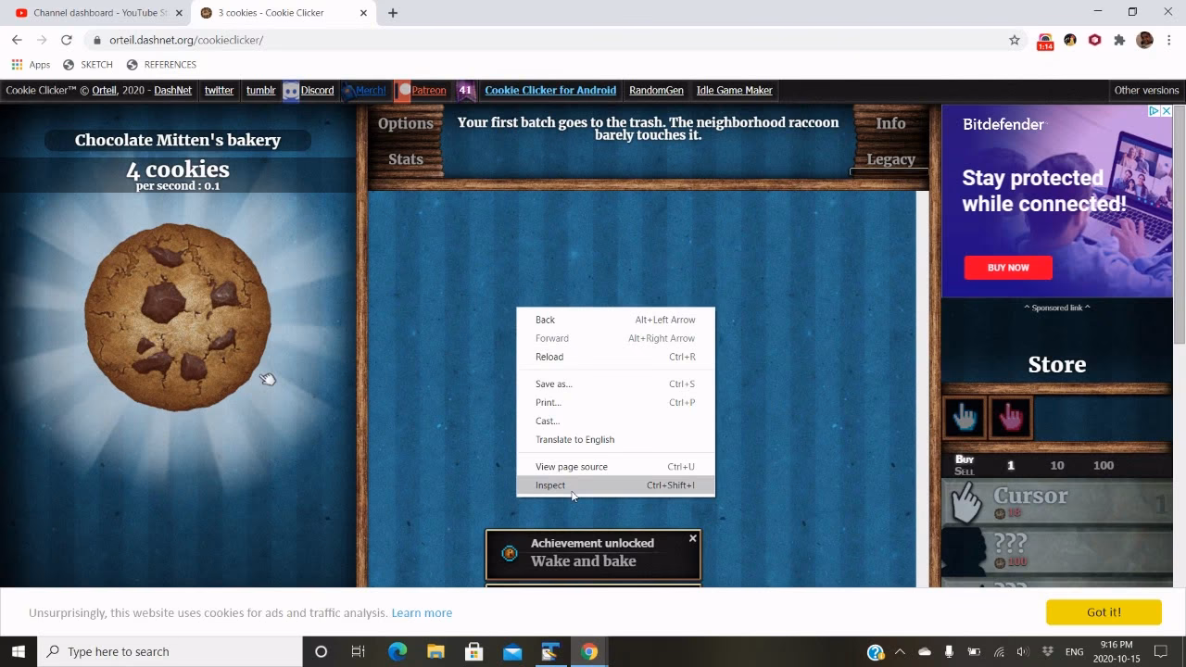The height and width of the screenshot is (667, 1186).
Task: Open the Apps bookmarks shortcut
Action: [x=31, y=65]
